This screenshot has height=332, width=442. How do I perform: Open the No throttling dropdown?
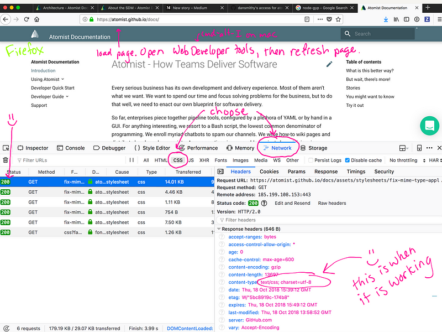(x=407, y=160)
